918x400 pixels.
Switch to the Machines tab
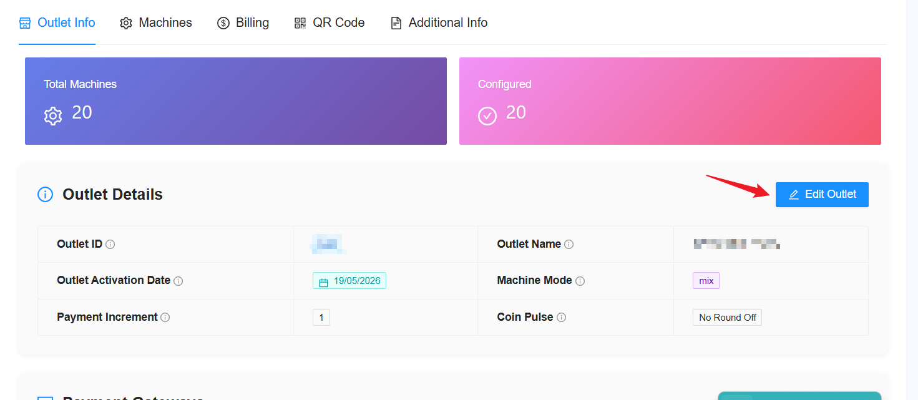(156, 22)
